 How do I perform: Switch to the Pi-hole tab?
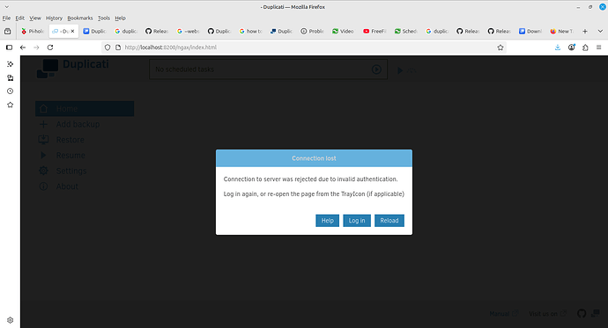tap(33, 31)
